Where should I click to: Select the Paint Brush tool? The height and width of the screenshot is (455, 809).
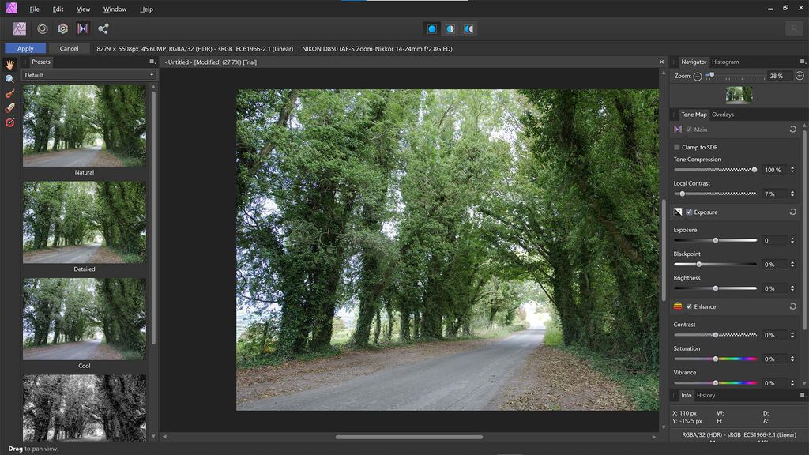click(x=9, y=94)
